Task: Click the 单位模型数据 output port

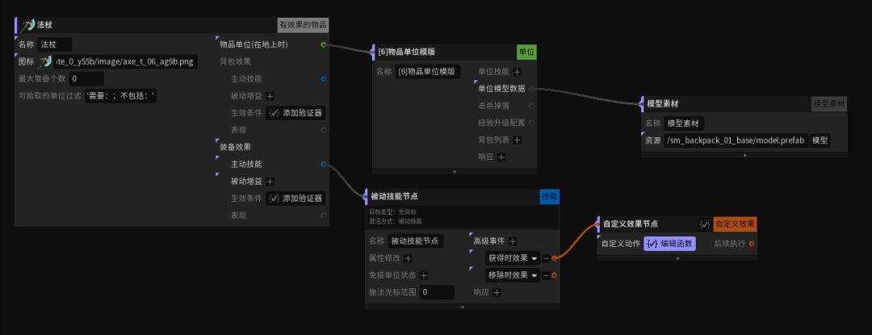Action: (x=531, y=89)
